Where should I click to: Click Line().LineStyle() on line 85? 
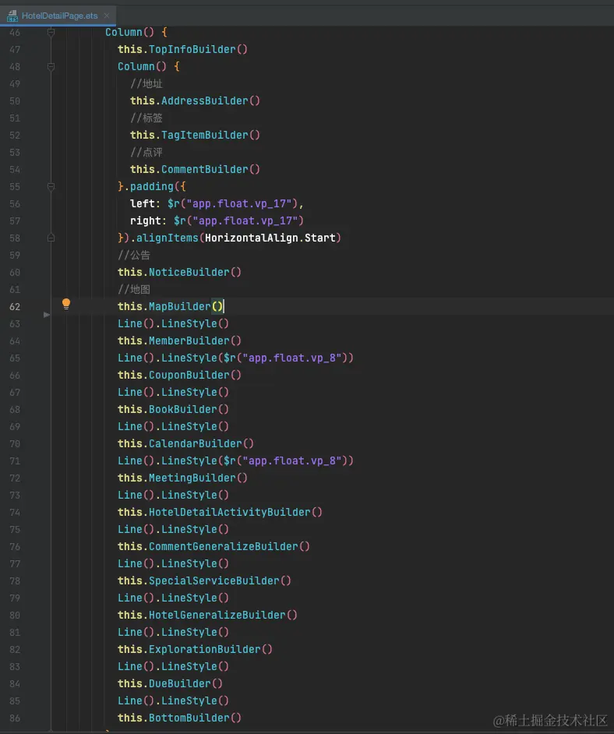pos(173,700)
